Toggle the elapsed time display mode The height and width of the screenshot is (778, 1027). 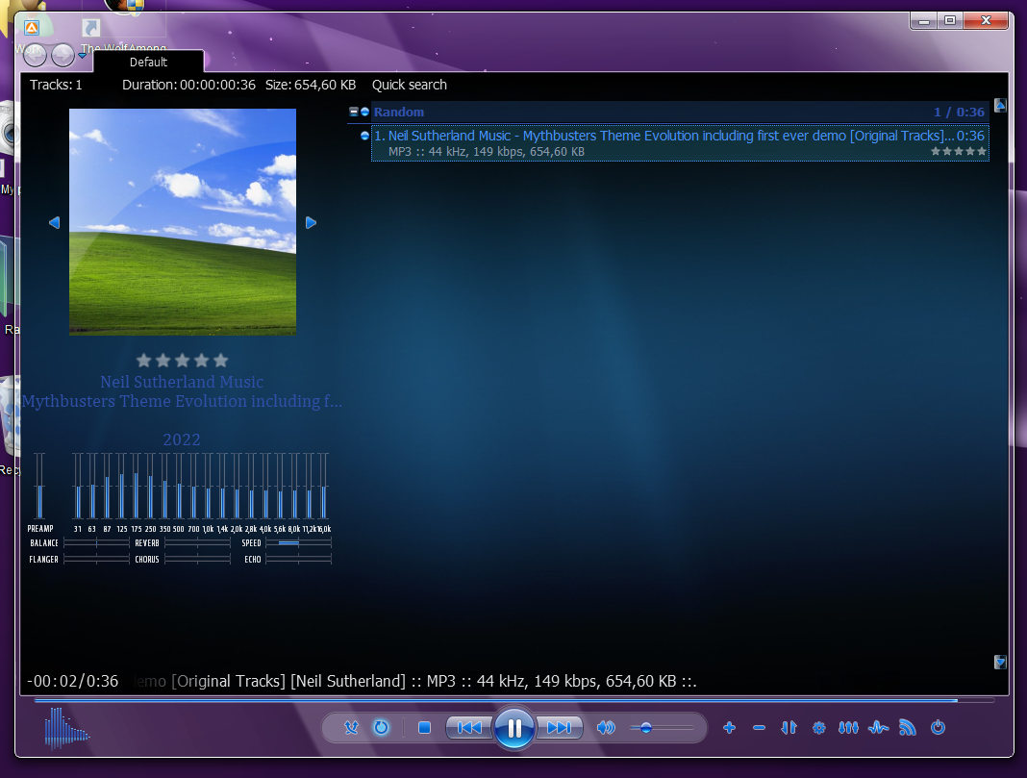click(73, 681)
